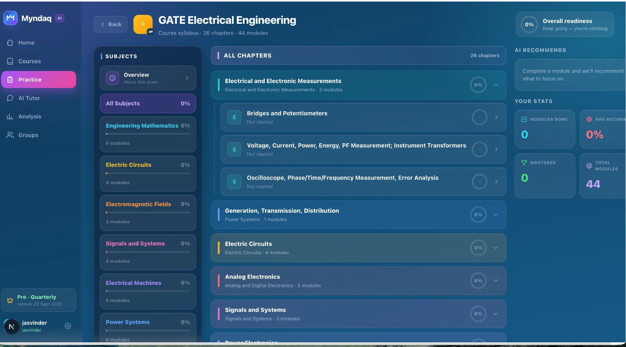This screenshot has height=347, width=626.
Task: Open Oscilloscope module chevron arrow
Action: click(x=496, y=182)
